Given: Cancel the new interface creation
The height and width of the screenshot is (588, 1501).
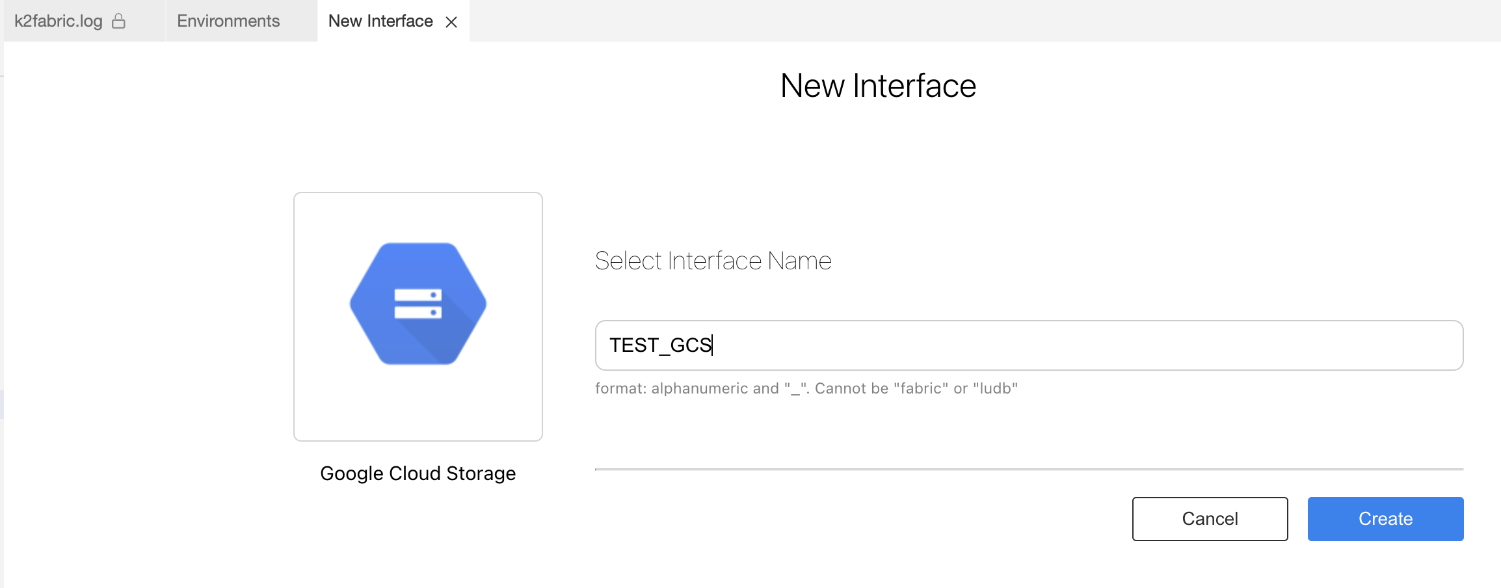Looking at the screenshot, I should click(1209, 518).
